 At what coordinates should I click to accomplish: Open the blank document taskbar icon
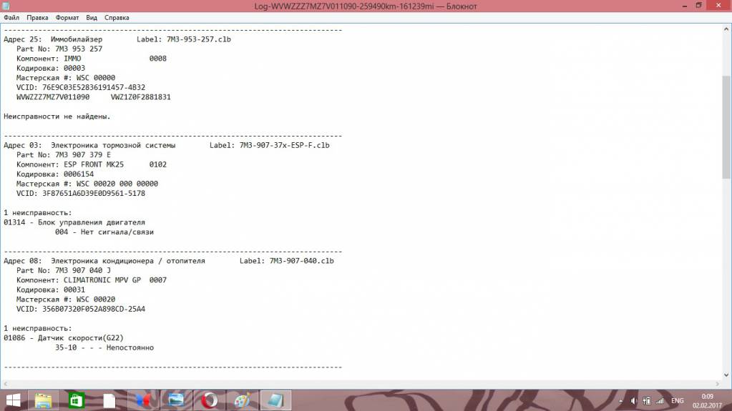click(x=109, y=400)
